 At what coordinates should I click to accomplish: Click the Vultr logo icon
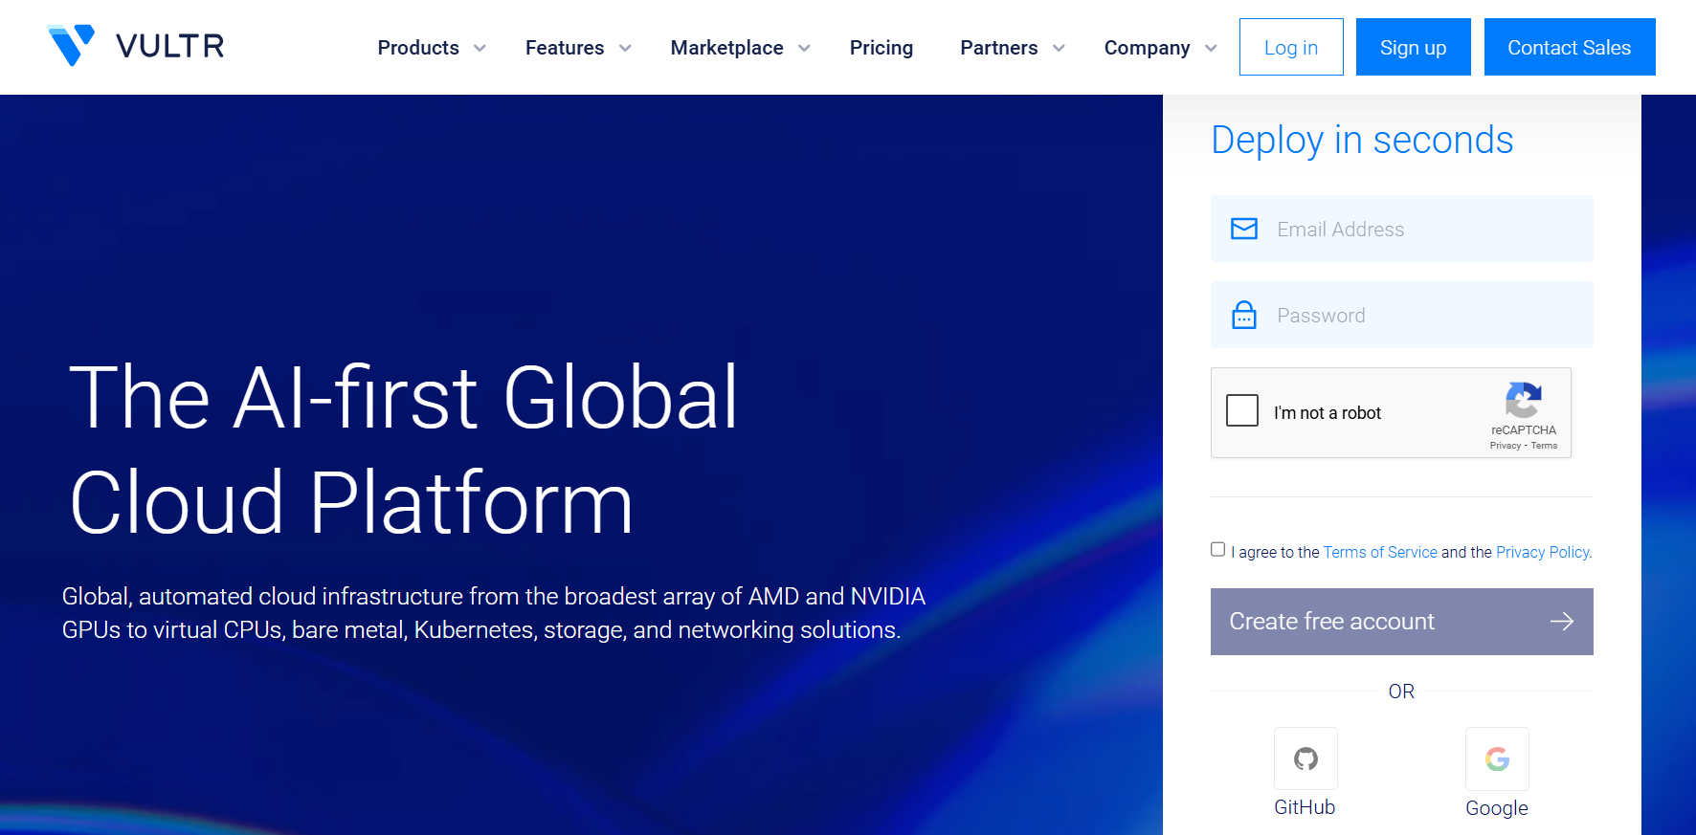tap(71, 45)
